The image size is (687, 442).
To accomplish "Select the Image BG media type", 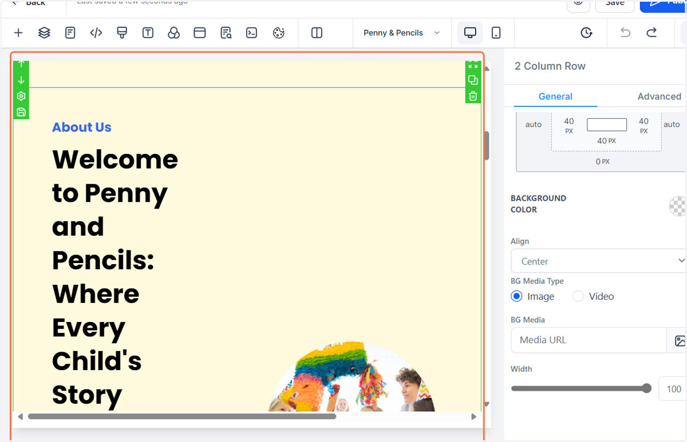I will click(516, 296).
